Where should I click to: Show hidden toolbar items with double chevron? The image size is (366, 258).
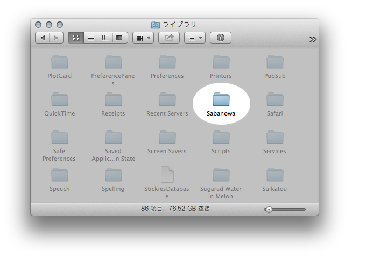pyautogui.click(x=313, y=39)
